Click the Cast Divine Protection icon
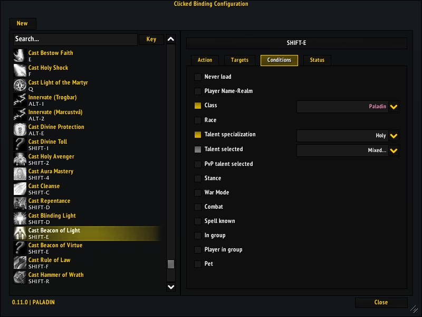 [x=20, y=129]
